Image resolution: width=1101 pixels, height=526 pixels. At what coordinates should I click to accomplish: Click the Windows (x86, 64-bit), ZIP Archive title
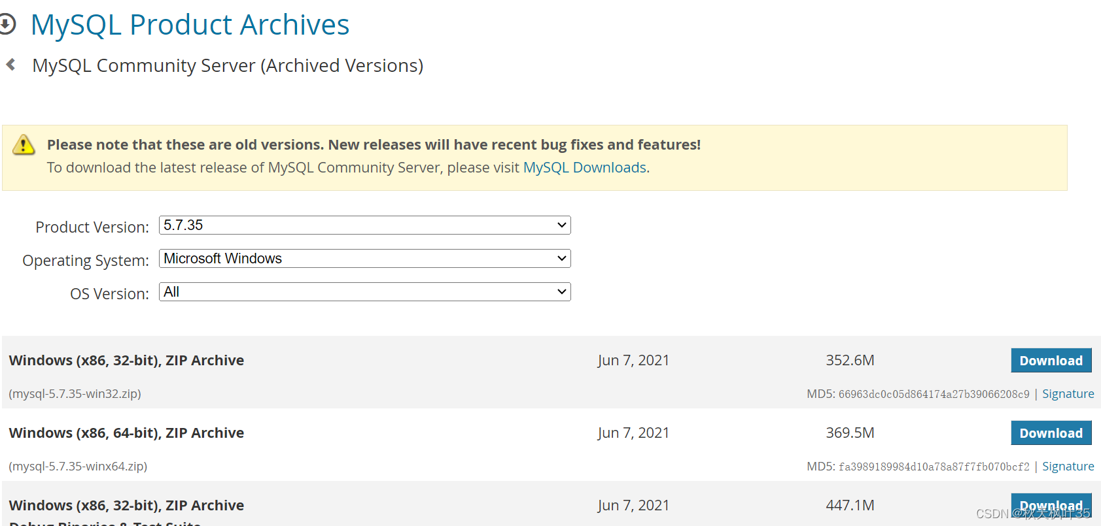(126, 433)
